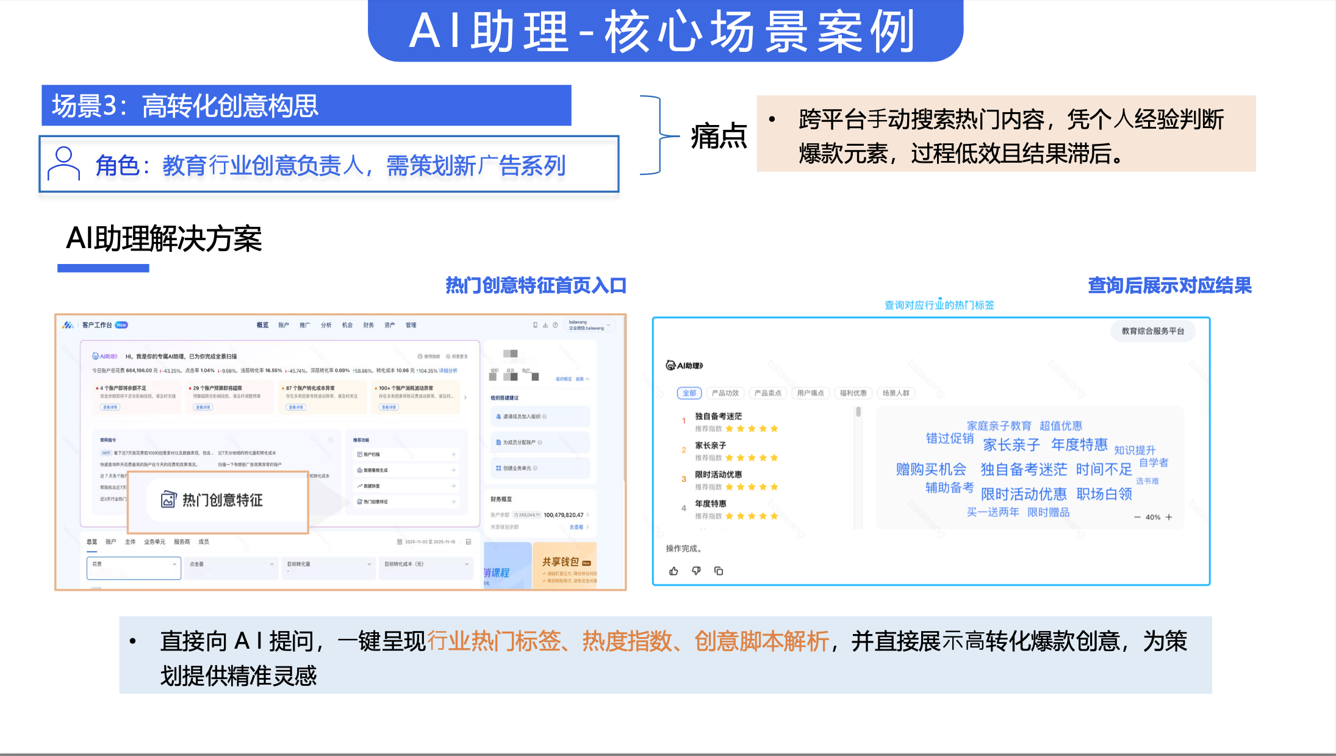This screenshot has height=756, width=1336.
Task: Select the 产品功效 filter chip
Action: tap(725, 393)
